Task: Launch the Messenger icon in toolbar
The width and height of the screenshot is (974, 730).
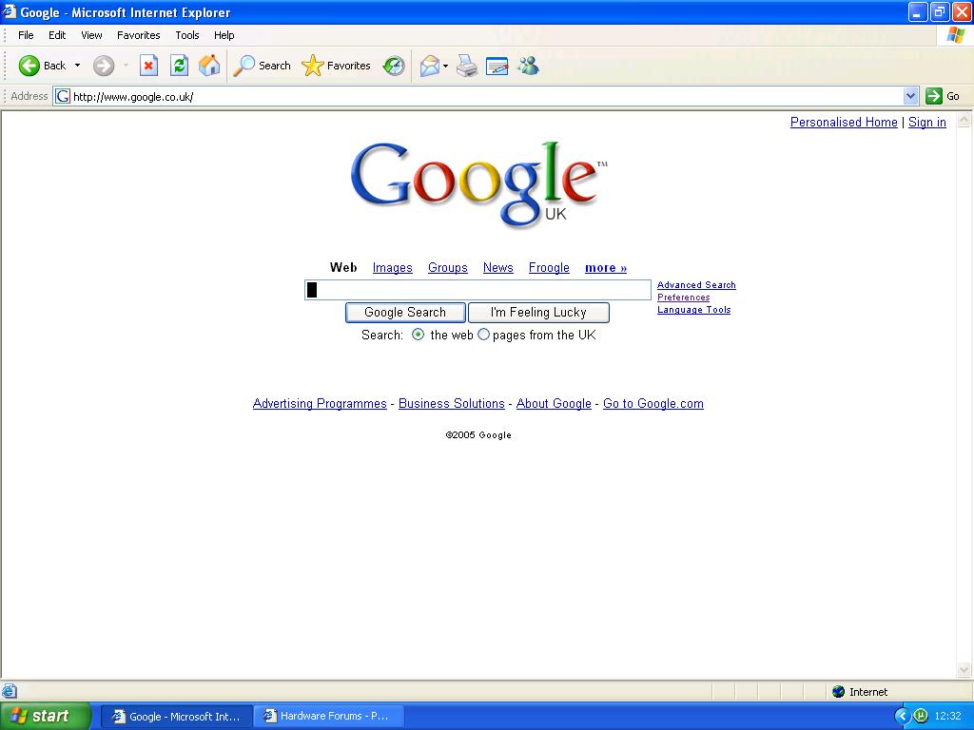Action: 529,66
